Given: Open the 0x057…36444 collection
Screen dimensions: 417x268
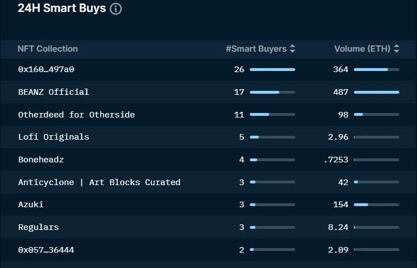Looking at the screenshot, I should pos(46,250).
